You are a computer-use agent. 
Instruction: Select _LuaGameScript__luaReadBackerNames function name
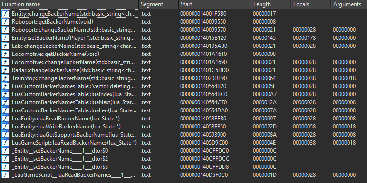[74, 175]
